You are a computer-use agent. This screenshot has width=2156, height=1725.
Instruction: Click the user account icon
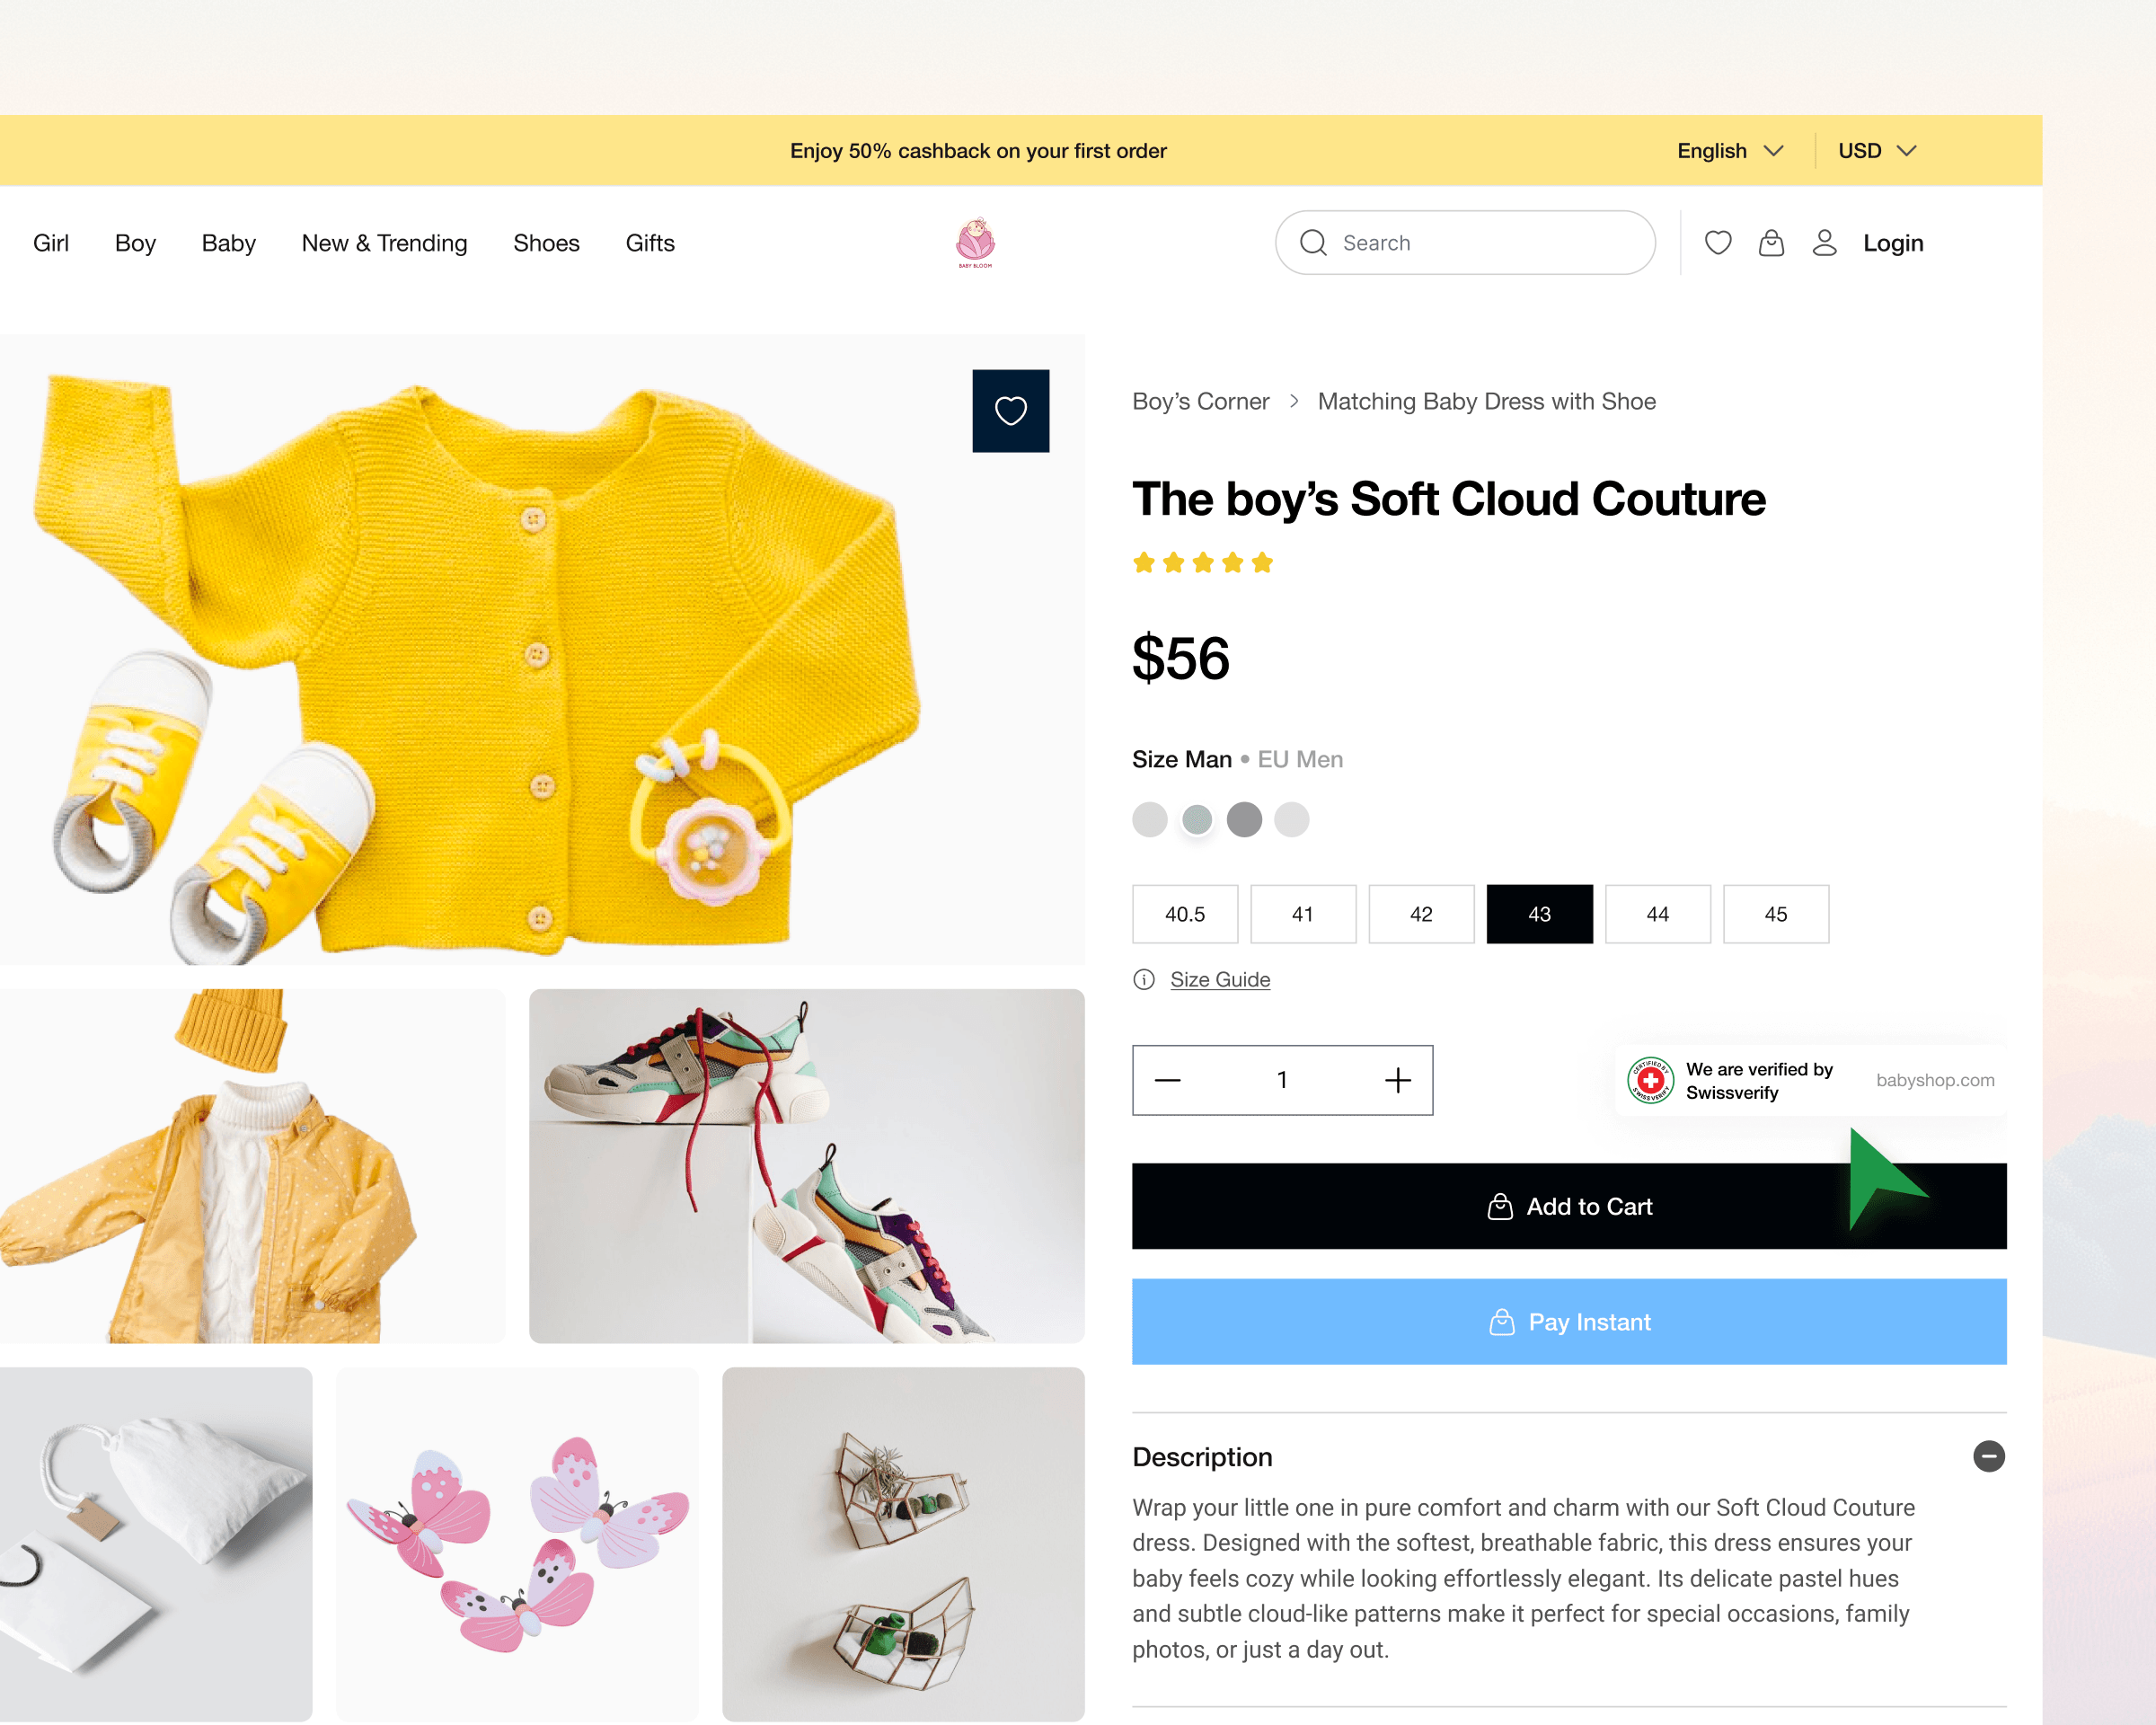(x=1824, y=243)
